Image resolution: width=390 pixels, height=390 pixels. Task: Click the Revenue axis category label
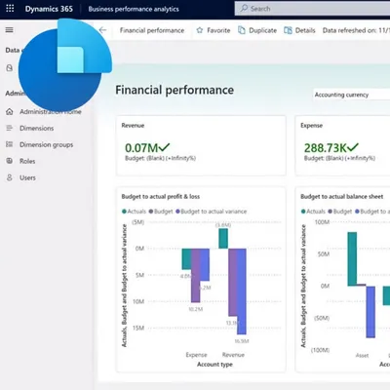pos(233,355)
